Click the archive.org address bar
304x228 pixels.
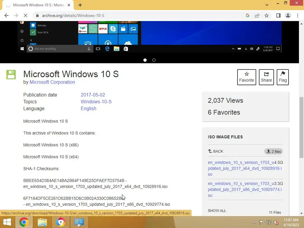click(140, 15)
